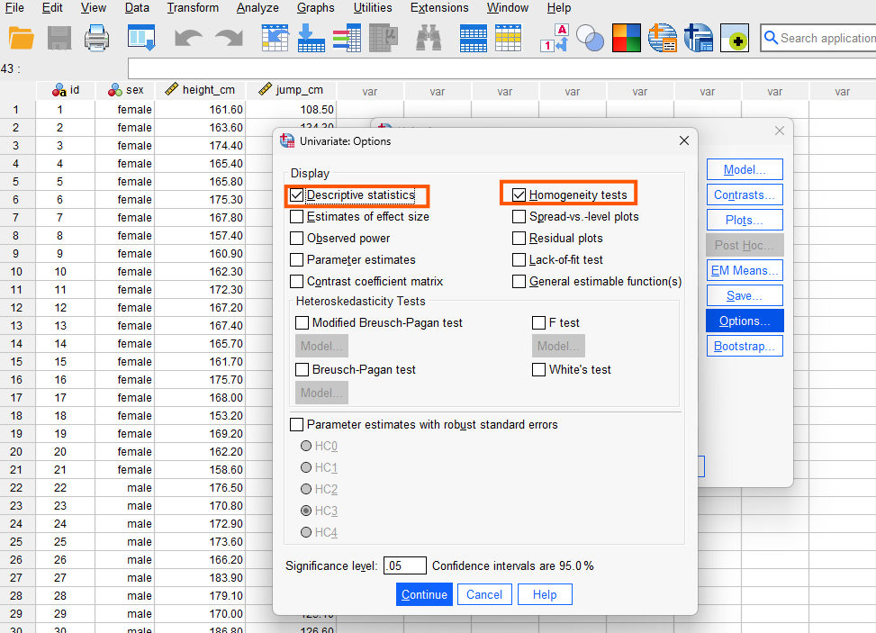Select the HC3 radio button
Screen dimensions: 876x633
point(306,511)
